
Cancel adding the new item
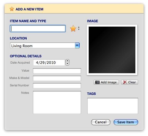101,122
